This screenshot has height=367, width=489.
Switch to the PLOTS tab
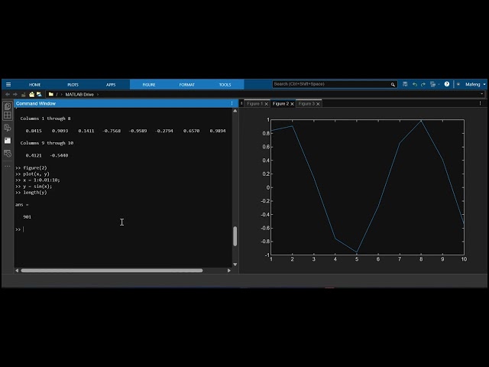[x=73, y=85]
